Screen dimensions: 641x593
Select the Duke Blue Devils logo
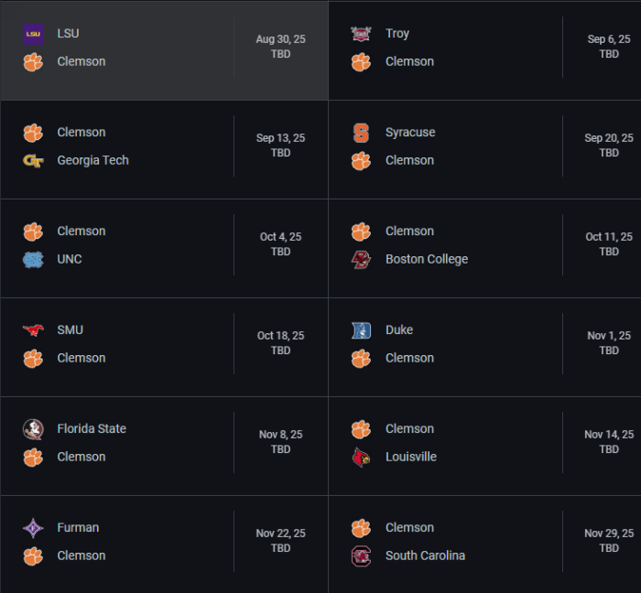pos(361,330)
